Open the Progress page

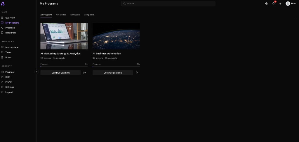coord(10,28)
